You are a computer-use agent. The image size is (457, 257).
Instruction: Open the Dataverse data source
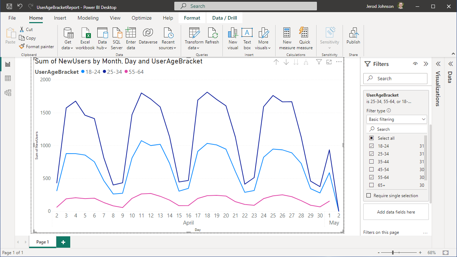point(148,33)
